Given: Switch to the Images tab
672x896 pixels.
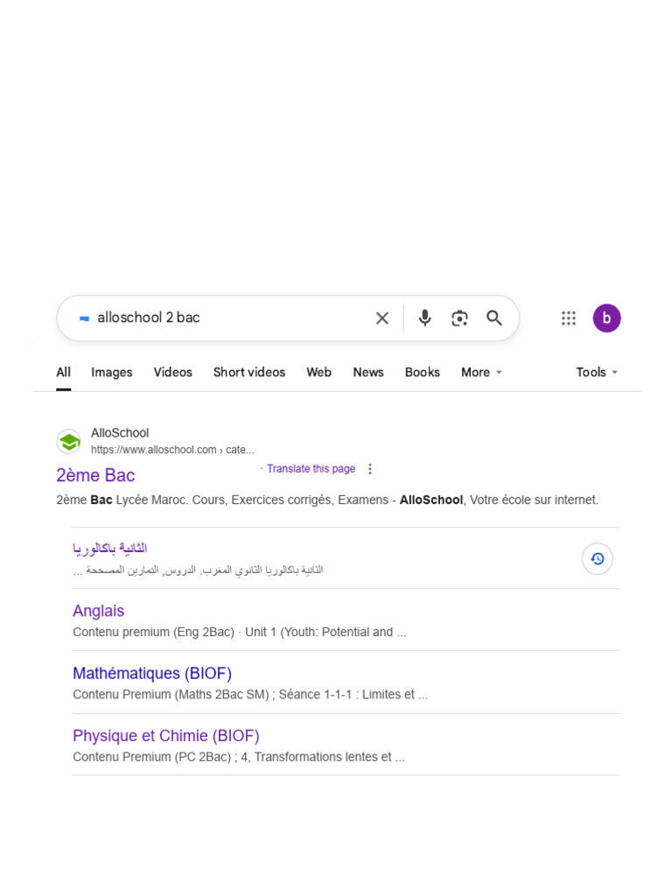Looking at the screenshot, I should (x=112, y=373).
